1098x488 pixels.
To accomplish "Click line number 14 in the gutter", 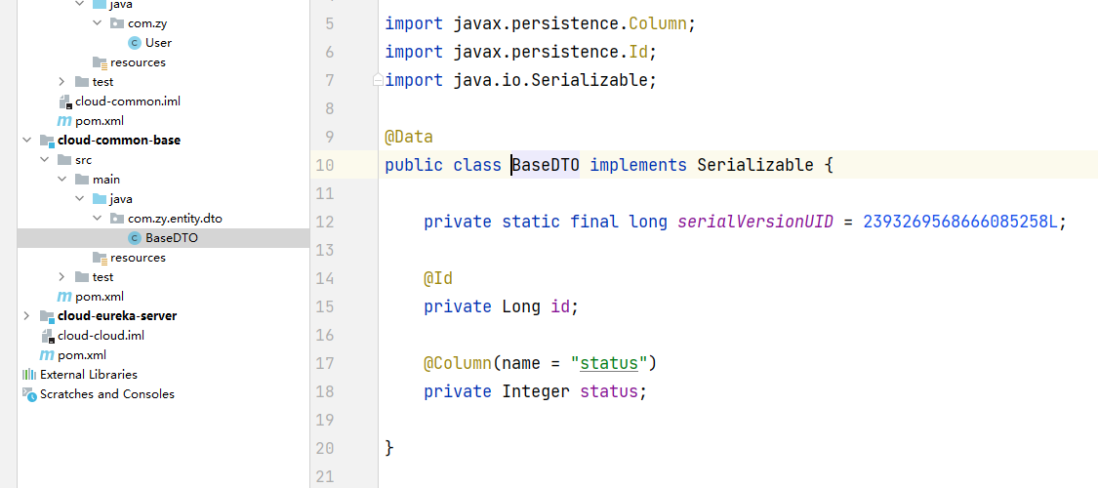I will point(325,279).
